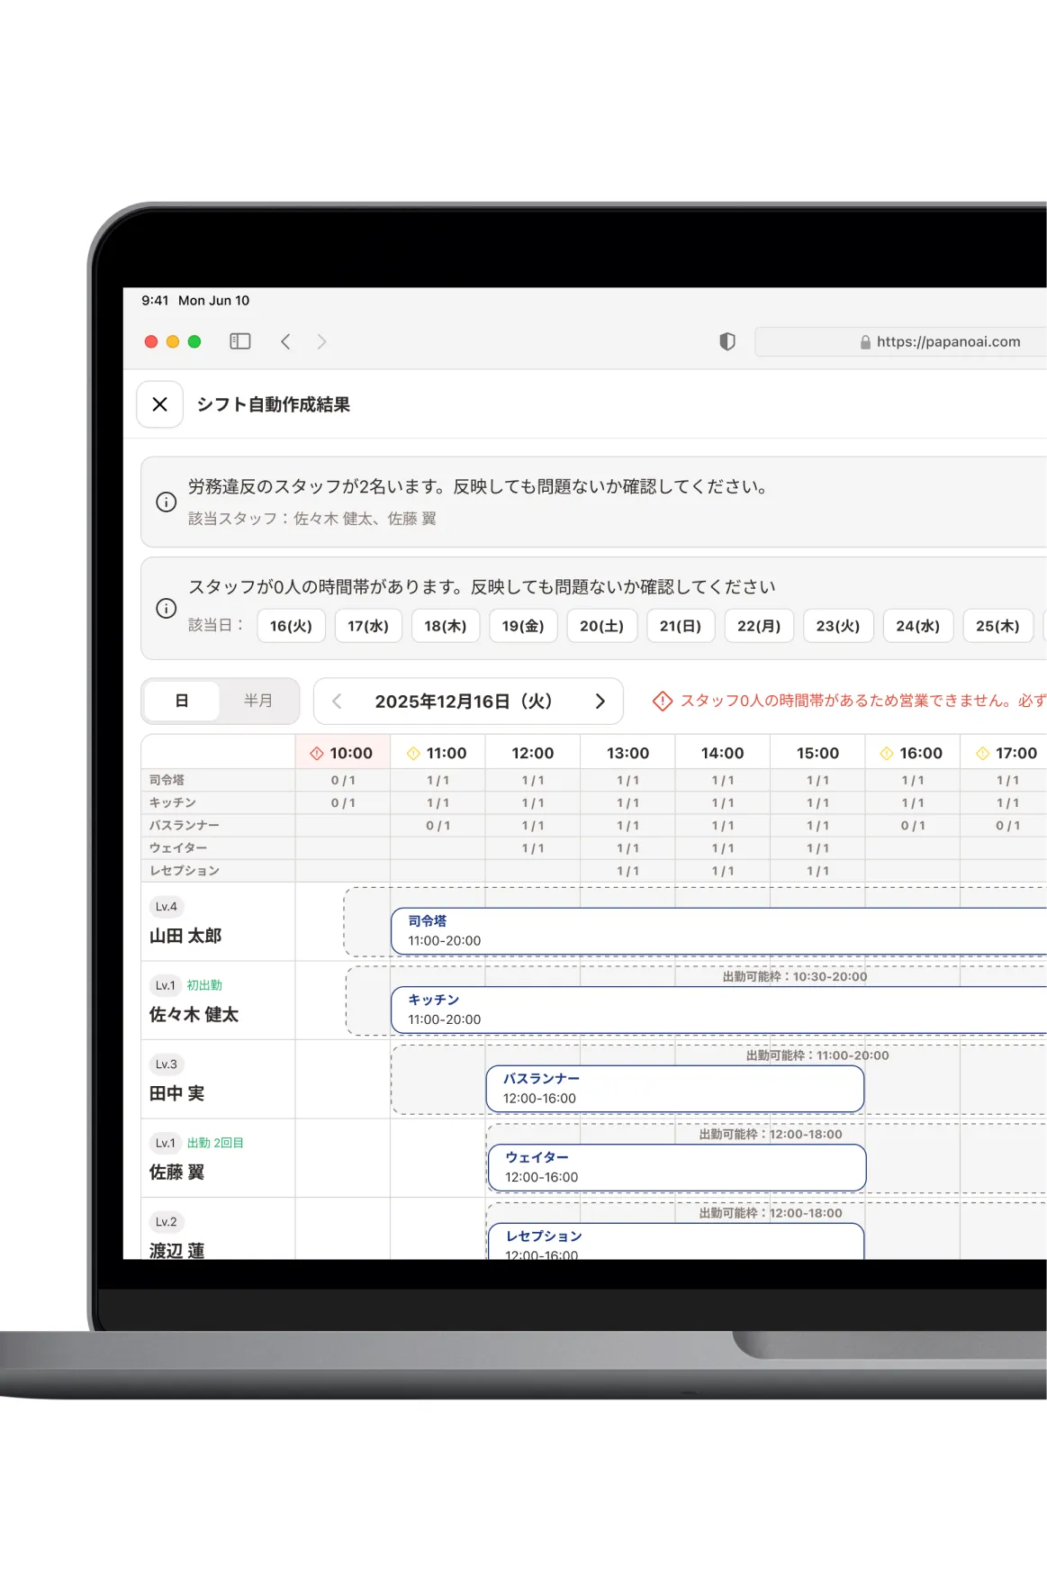Click the yellow warning icon at 16:00
The width and height of the screenshot is (1047, 1585).
886,753
